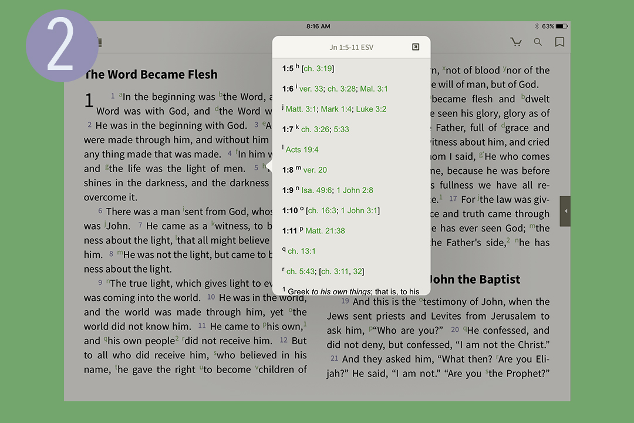
Task: Tap verse number 12 before 'But'
Action: coord(284,340)
